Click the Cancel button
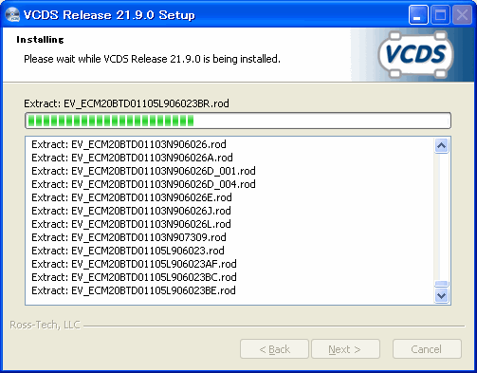This screenshot has height=373, width=477. 427,349
